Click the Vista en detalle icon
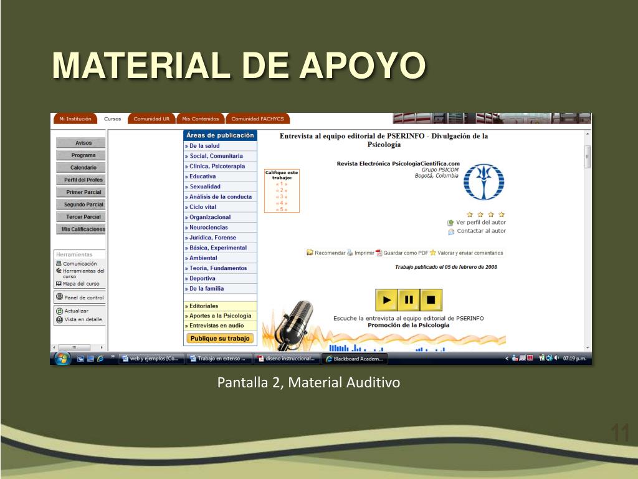 (x=59, y=319)
